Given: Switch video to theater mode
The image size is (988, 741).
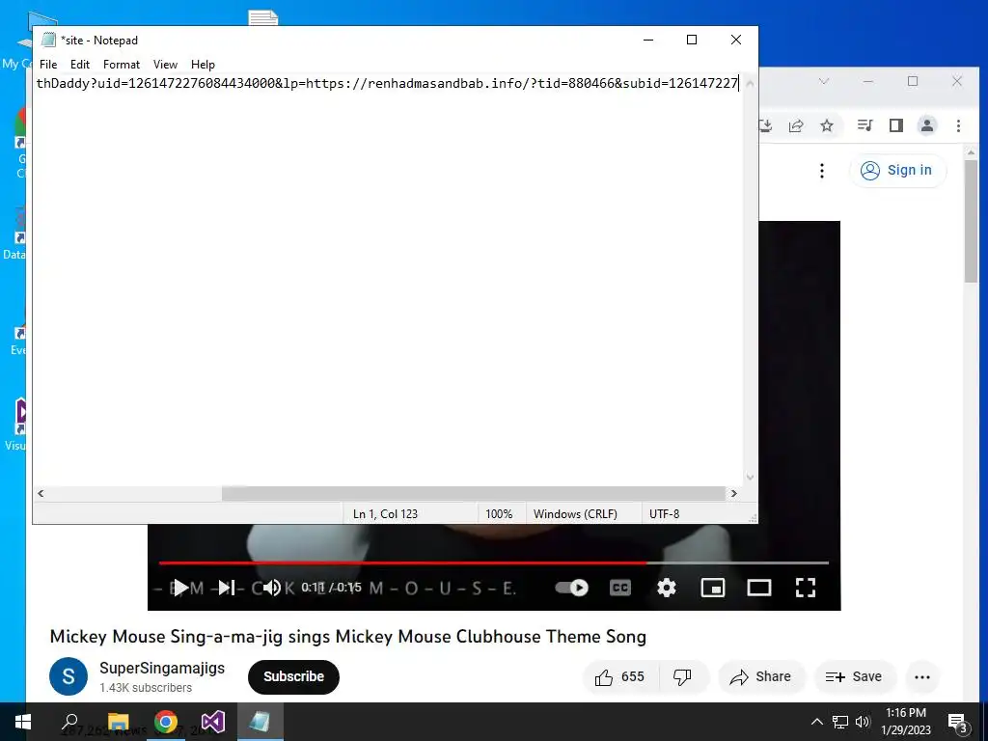Looking at the screenshot, I should (x=759, y=588).
